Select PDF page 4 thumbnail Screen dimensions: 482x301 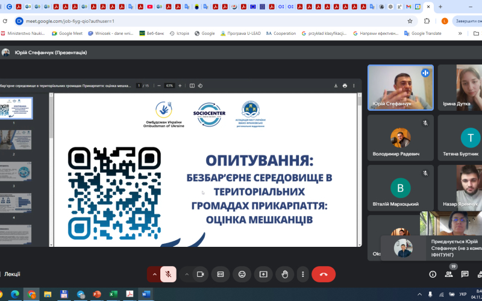[x=16, y=203]
